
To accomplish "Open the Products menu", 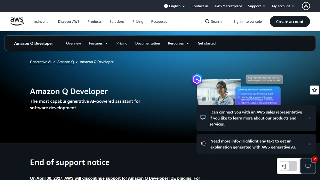I will 94,21.
